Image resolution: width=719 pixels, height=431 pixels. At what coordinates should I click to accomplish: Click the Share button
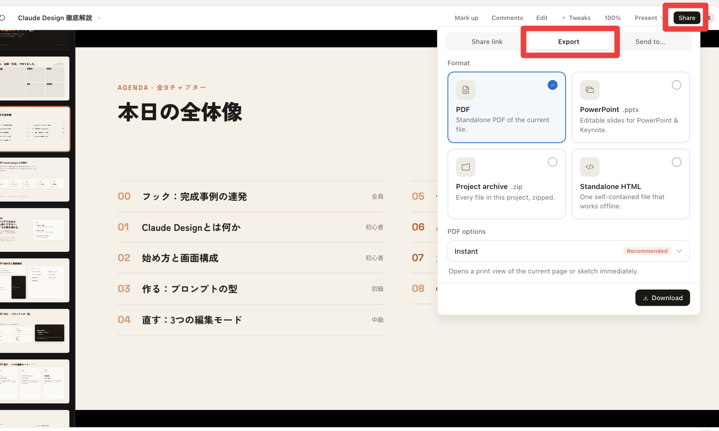pos(686,18)
